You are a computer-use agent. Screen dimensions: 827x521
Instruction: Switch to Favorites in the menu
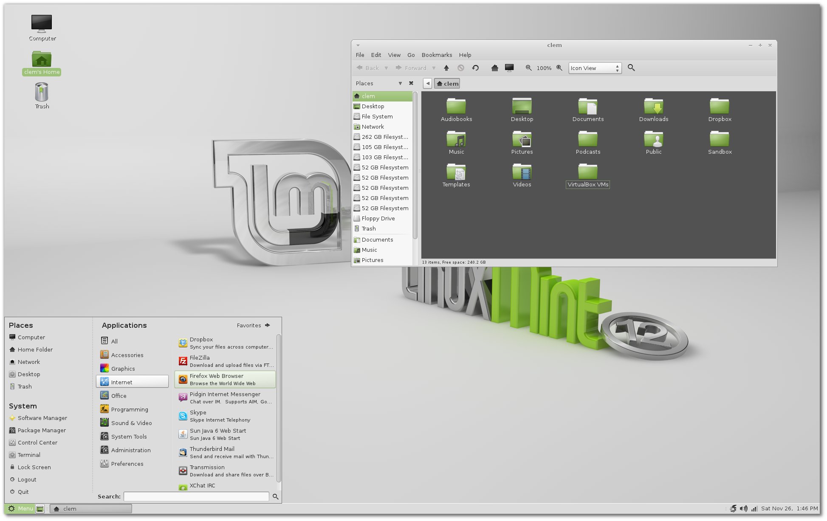(254, 325)
